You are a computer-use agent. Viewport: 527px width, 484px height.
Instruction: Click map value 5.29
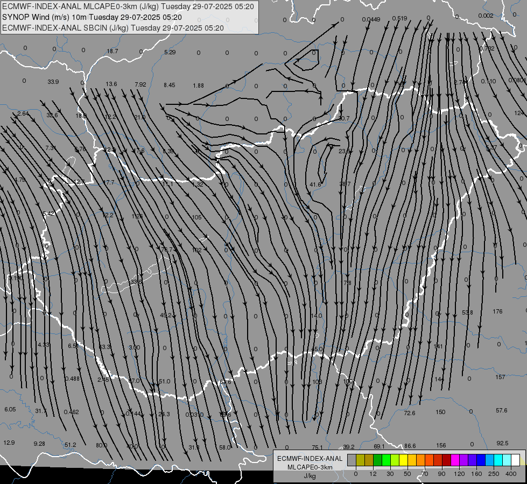point(170,52)
